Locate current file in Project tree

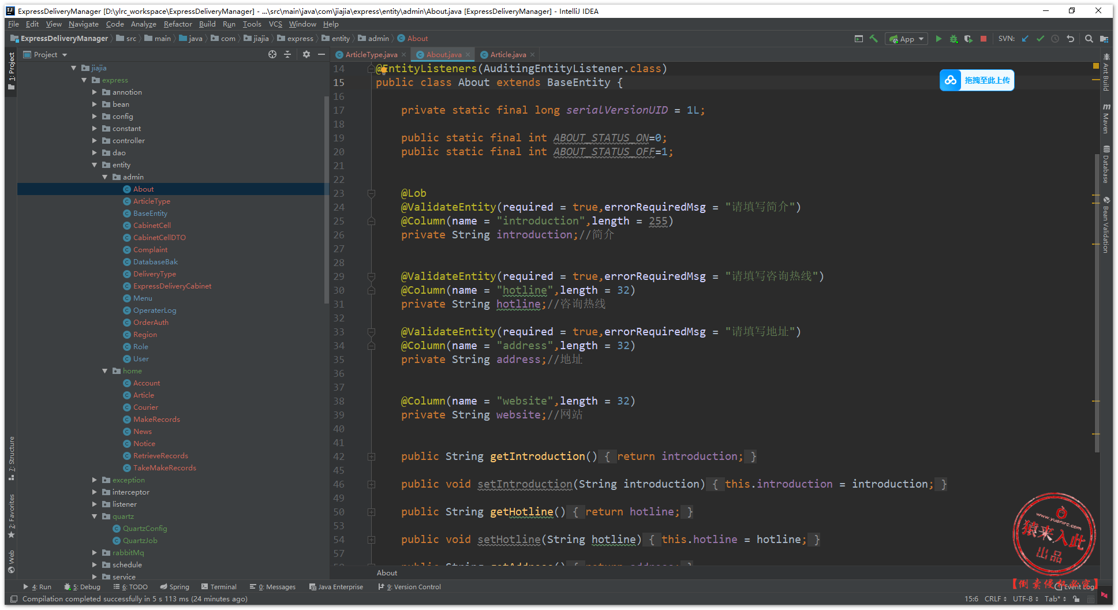pyautogui.click(x=272, y=54)
